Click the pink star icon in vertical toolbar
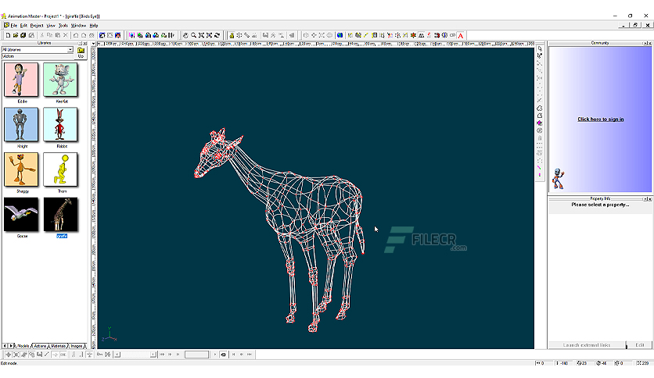This screenshot has height=378, width=654. coord(540,123)
